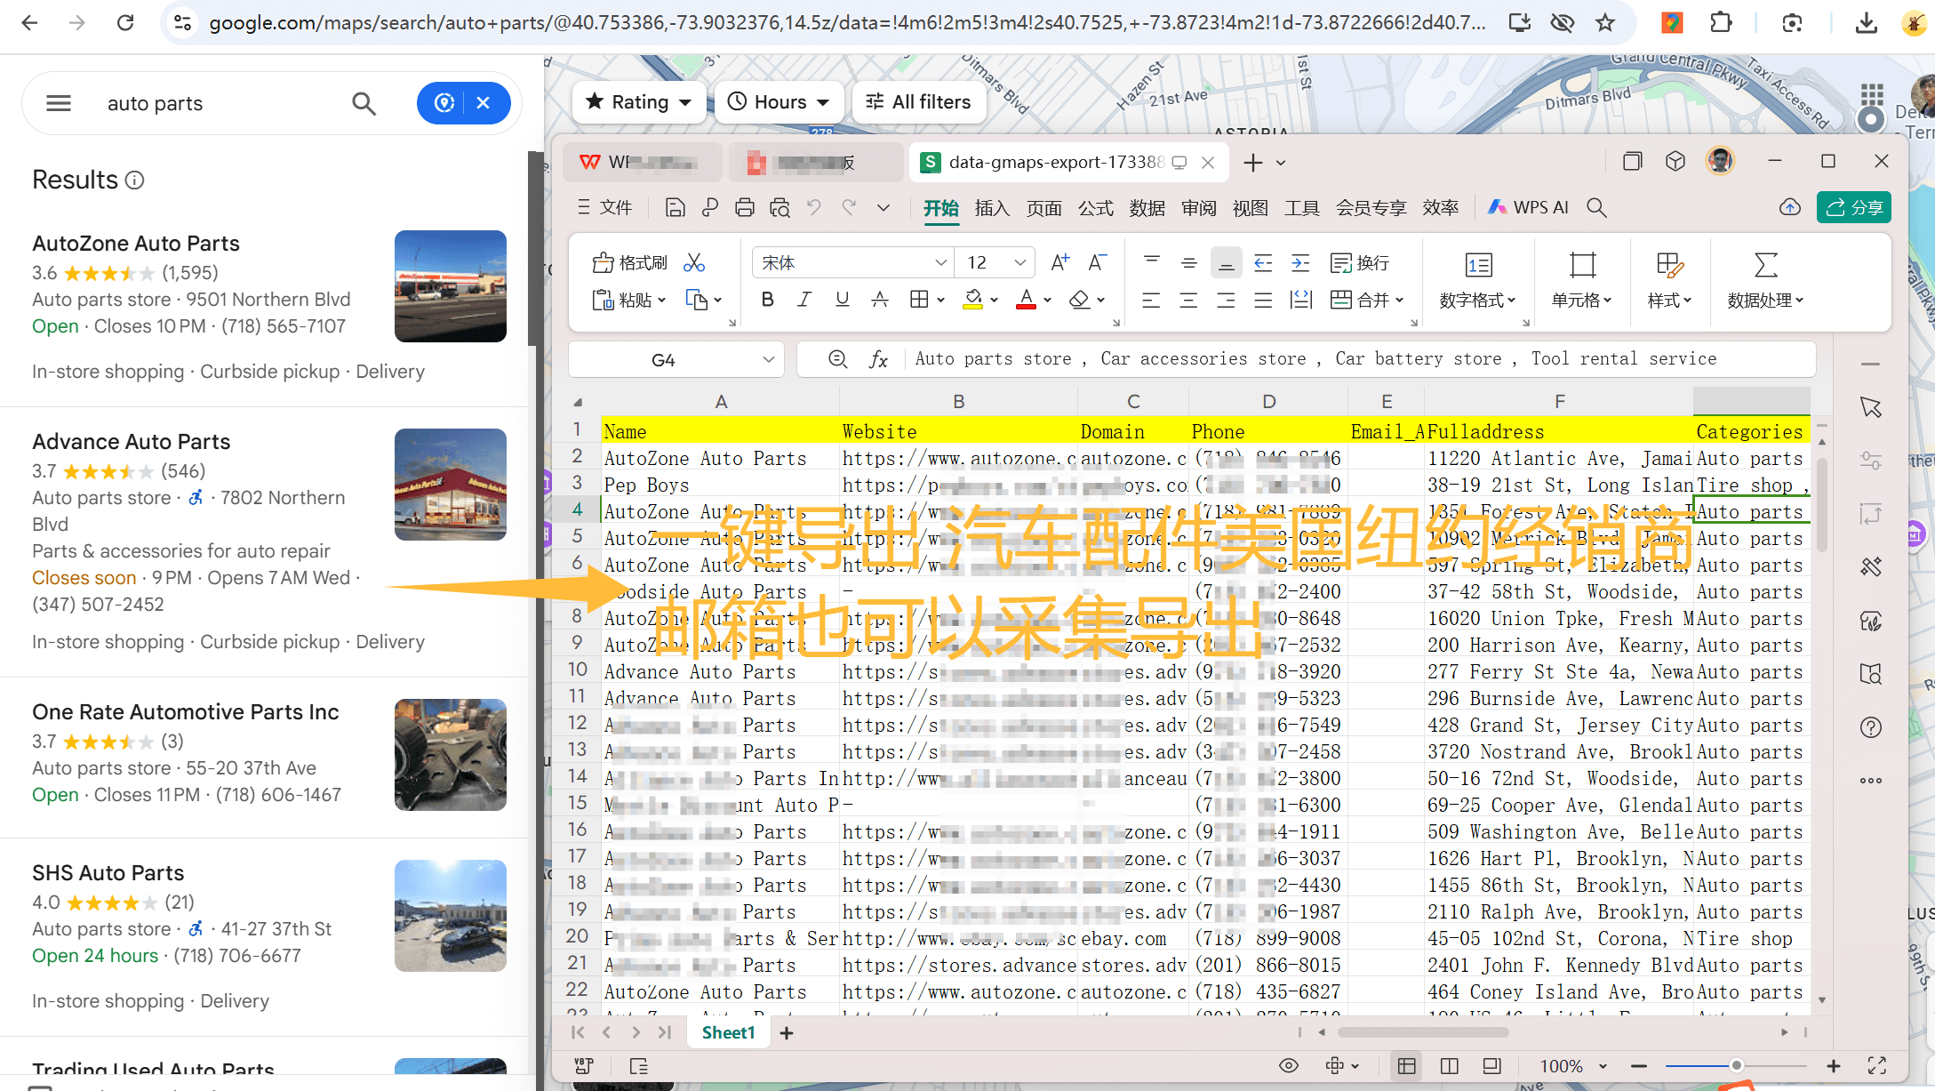Click the browser reload icon
Viewport: 1935px width, 1091px height.
[x=125, y=23]
